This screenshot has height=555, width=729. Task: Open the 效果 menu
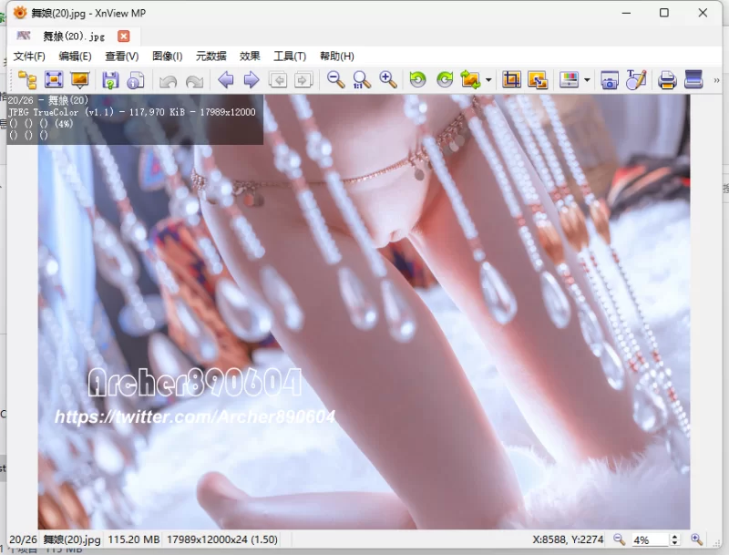pyautogui.click(x=250, y=57)
